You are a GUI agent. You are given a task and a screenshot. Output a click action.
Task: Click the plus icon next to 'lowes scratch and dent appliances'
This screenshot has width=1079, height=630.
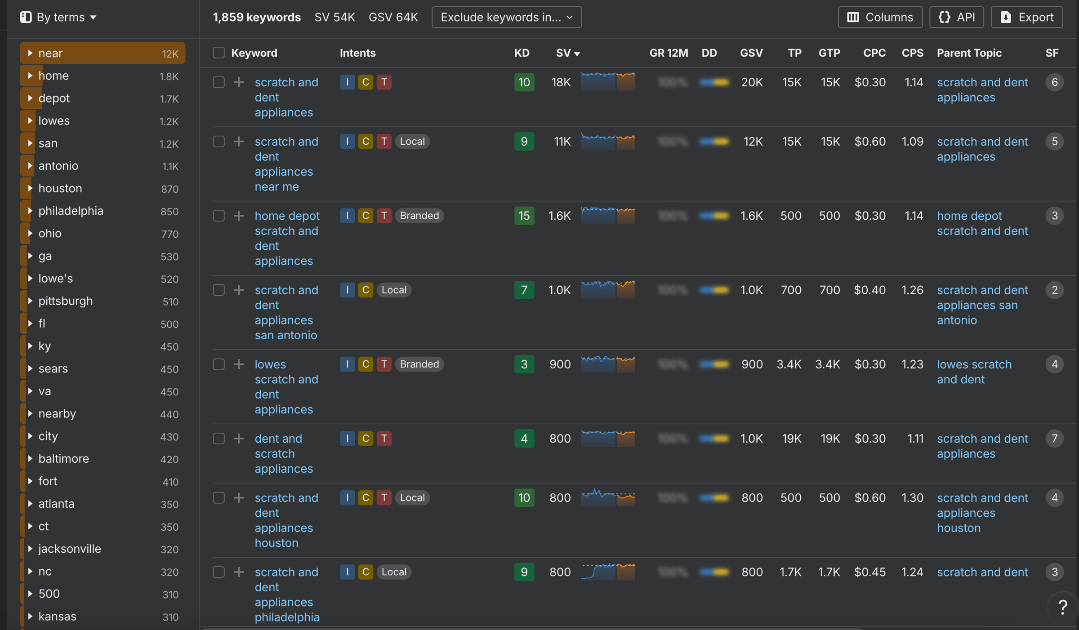tap(239, 364)
